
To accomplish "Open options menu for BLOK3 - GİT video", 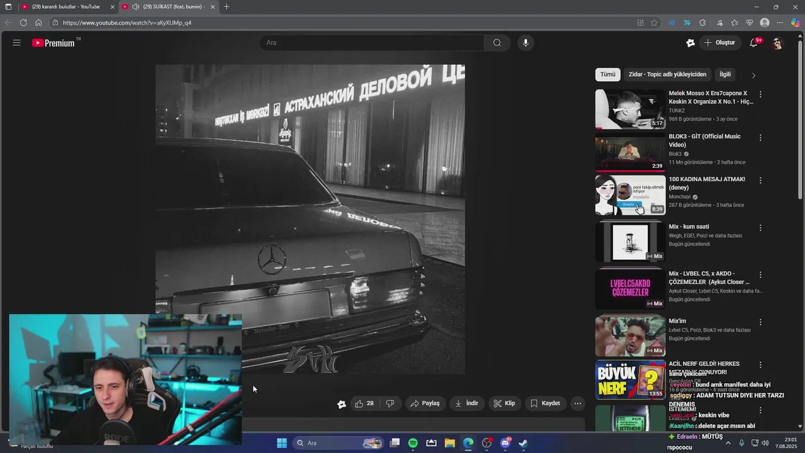I will (760, 137).
